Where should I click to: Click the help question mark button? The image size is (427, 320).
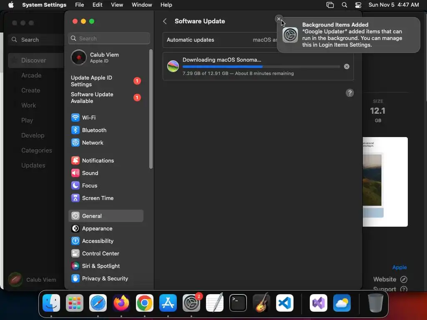350,93
